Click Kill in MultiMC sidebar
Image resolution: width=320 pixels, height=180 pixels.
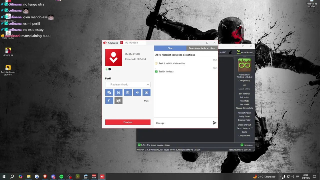244,85
